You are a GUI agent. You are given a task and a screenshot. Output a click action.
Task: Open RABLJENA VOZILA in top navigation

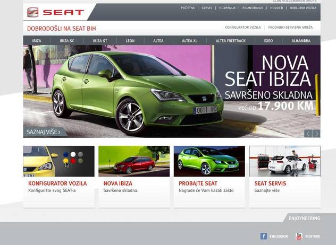303,8
